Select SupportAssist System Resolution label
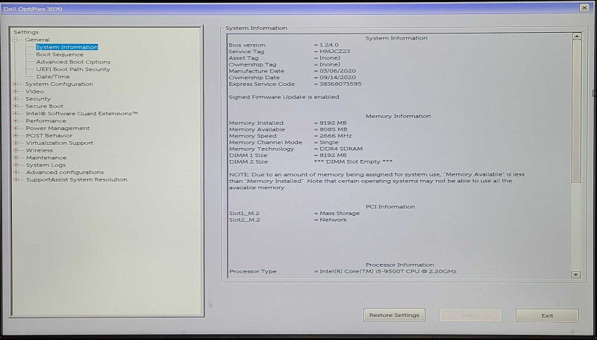Viewport: 597px width, 340px height. (x=77, y=179)
